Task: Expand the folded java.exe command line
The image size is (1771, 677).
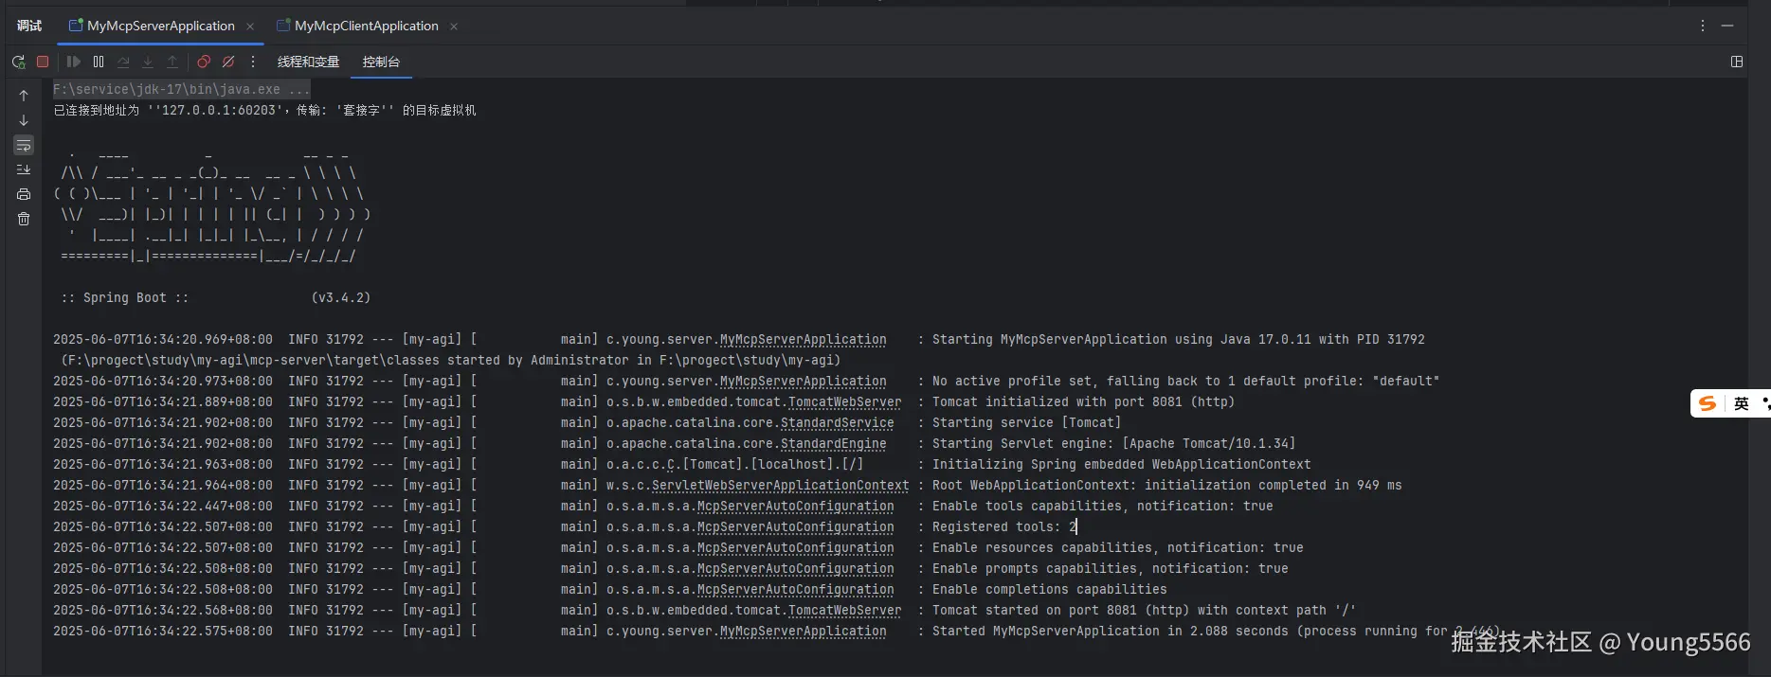Action: [298, 89]
